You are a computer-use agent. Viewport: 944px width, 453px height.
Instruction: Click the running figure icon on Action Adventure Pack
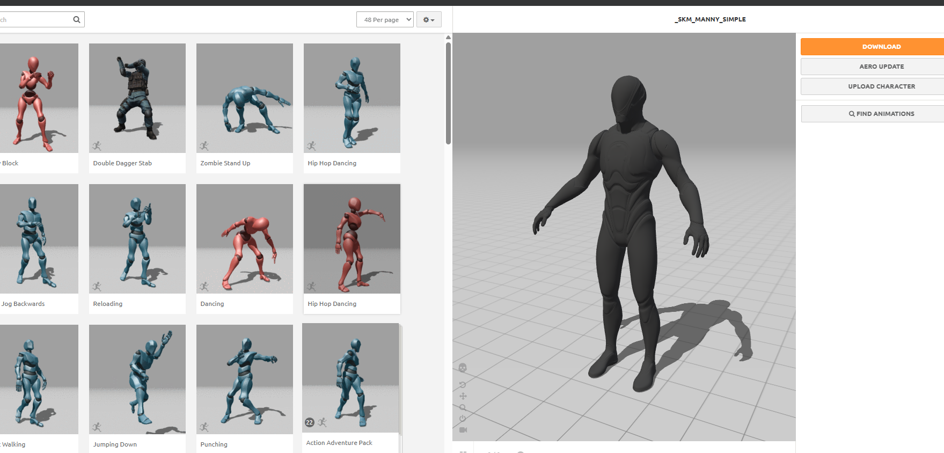[322, 422]
